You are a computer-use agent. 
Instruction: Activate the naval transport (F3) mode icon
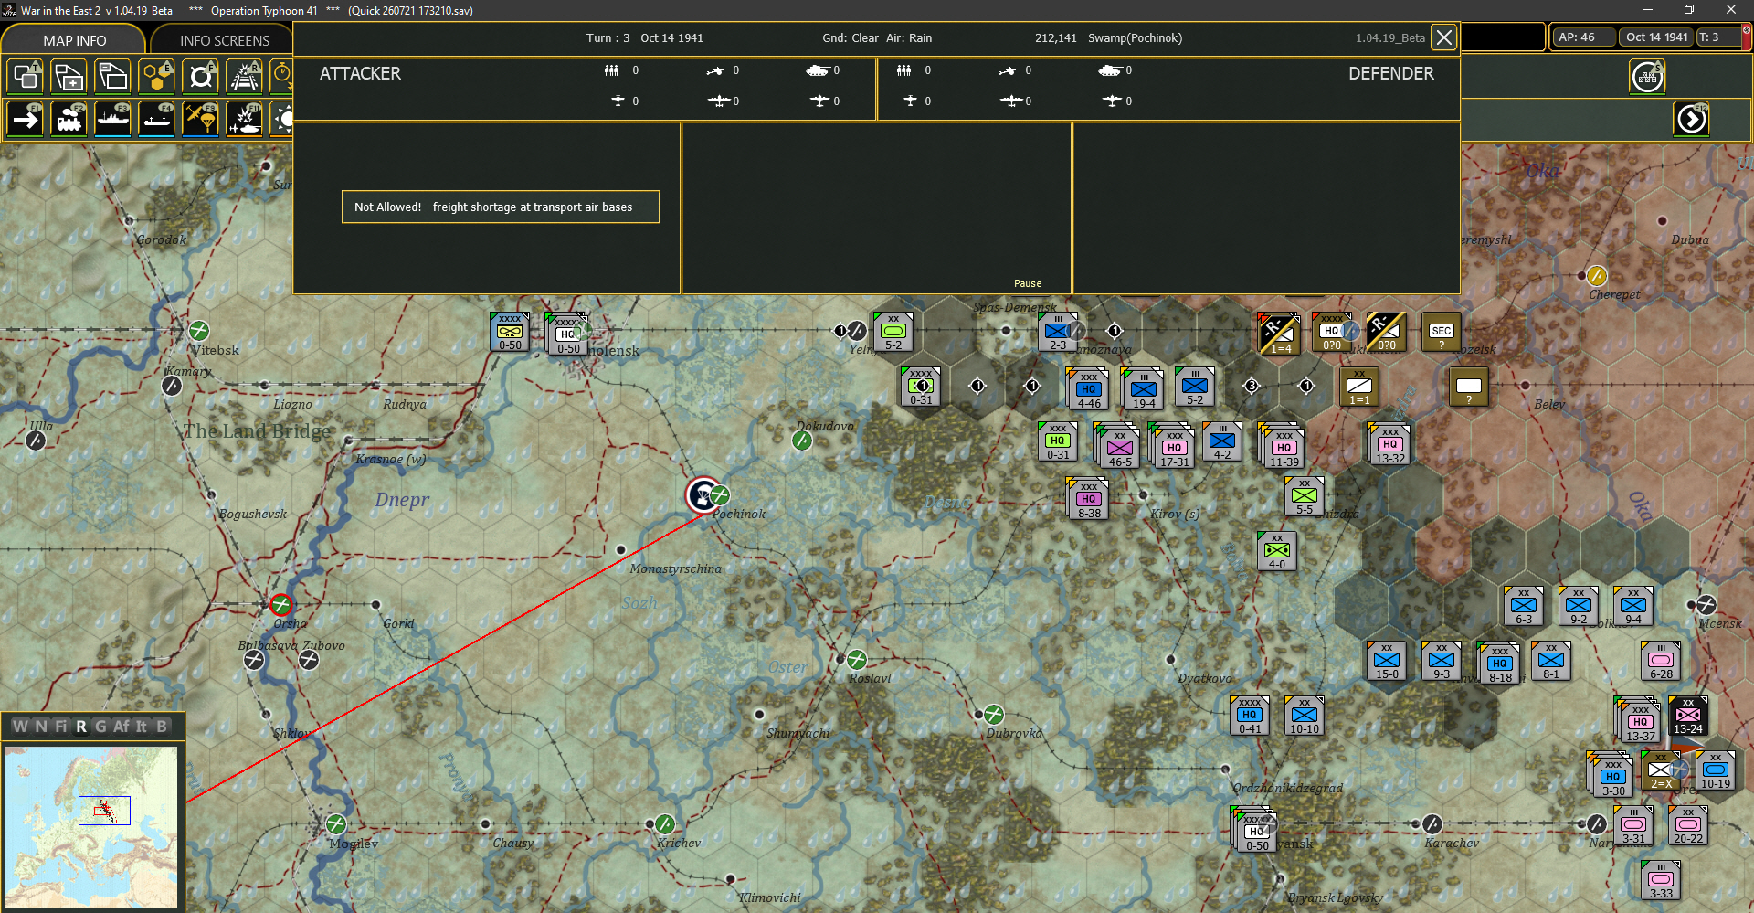coord(112,120)
